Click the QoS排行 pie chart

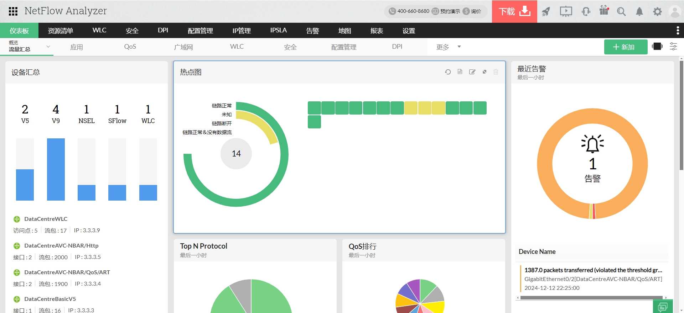pyautogui.click(x=420, y=296)
